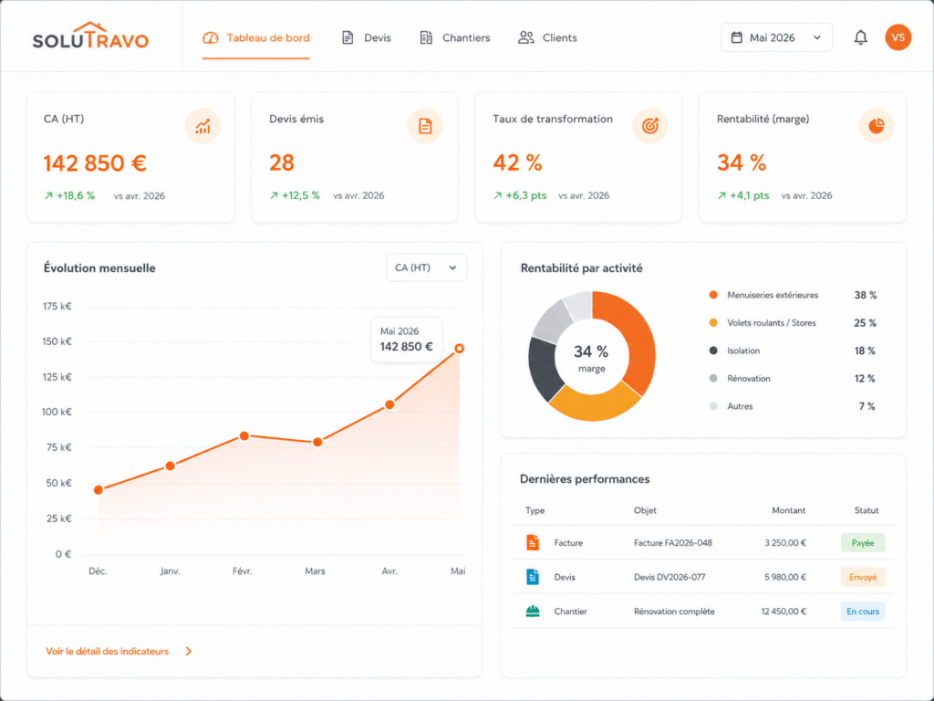Viewport: 934px width, 701px height.
Task: Select the Avr. data point on chart
Action: pos(389,404)
